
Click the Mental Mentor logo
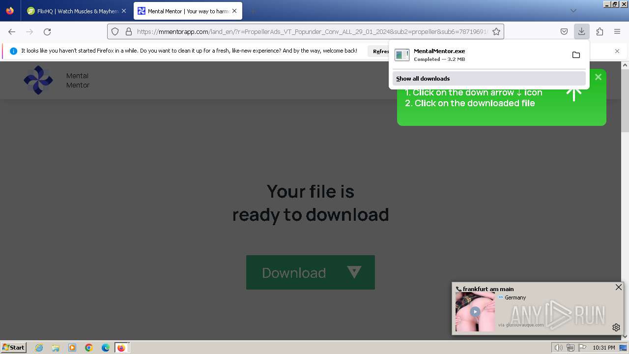[38, 80]
